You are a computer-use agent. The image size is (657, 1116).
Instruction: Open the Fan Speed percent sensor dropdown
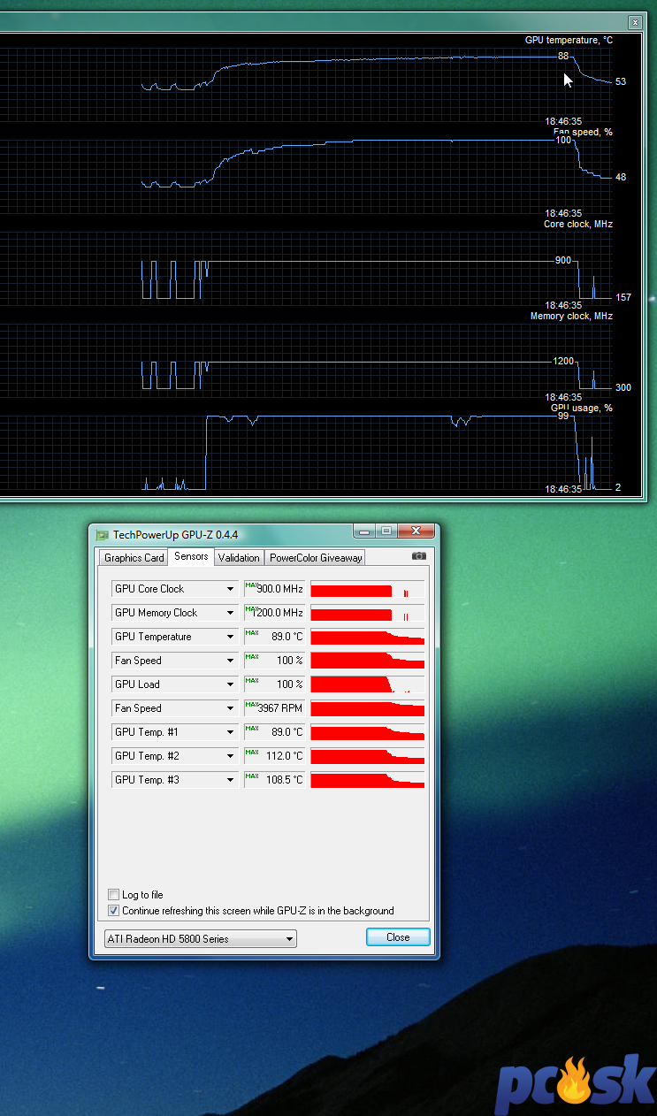pyautogui.click(x=231, y=661)
